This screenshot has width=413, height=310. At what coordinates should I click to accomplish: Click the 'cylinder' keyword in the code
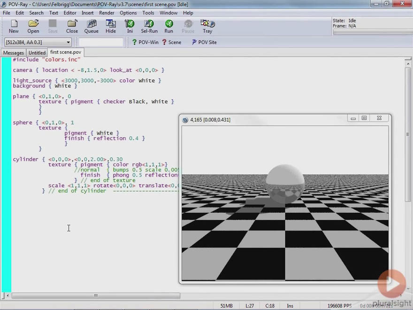[25, 159]
